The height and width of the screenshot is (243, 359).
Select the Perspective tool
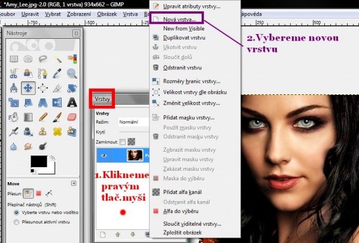click(x=42, y=103)
